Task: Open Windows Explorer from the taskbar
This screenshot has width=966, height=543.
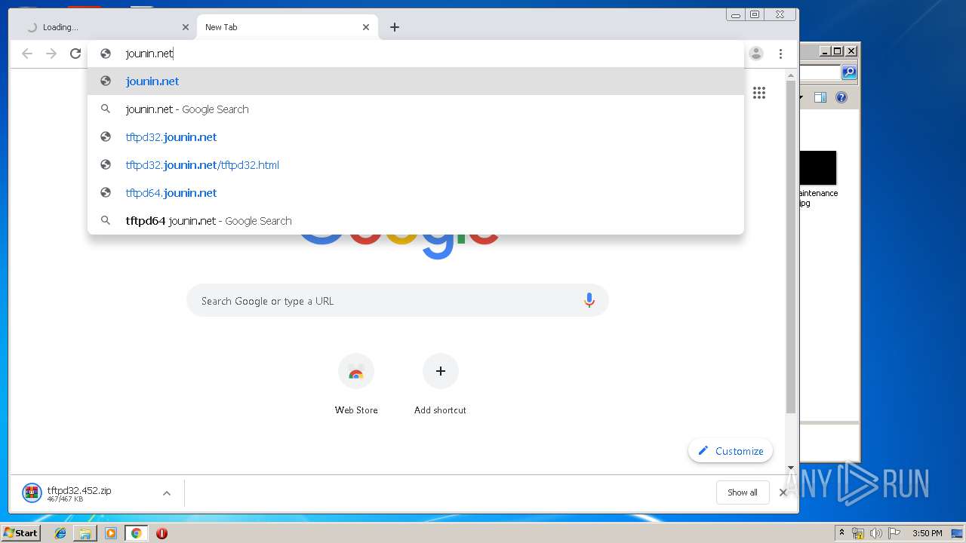Action: pyautogui.click(x=85, y=533)
